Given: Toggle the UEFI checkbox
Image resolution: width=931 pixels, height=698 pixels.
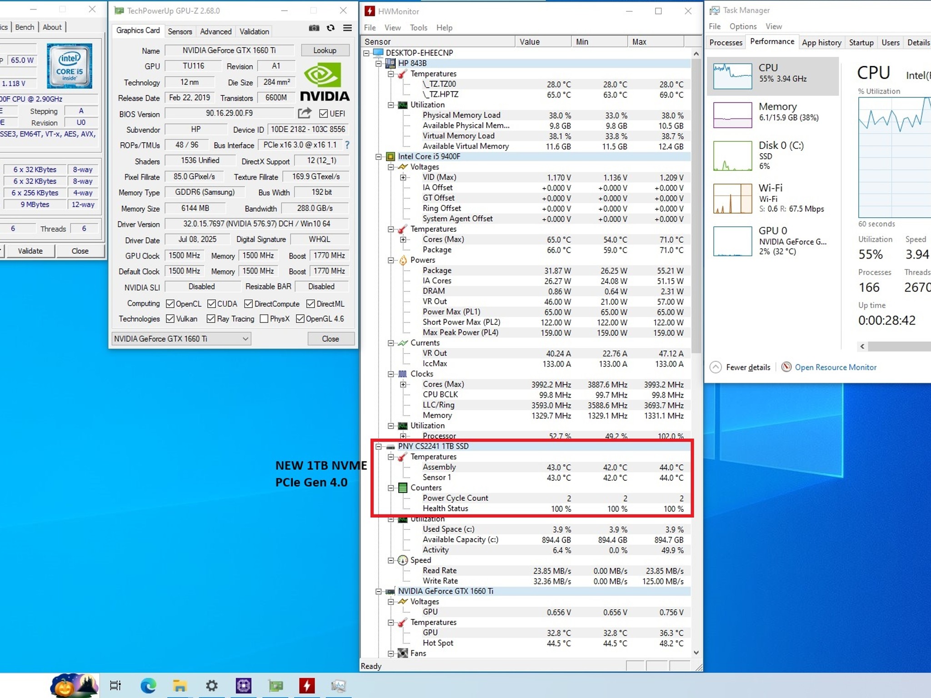Looking at the screenshot, I should point(324,114).
